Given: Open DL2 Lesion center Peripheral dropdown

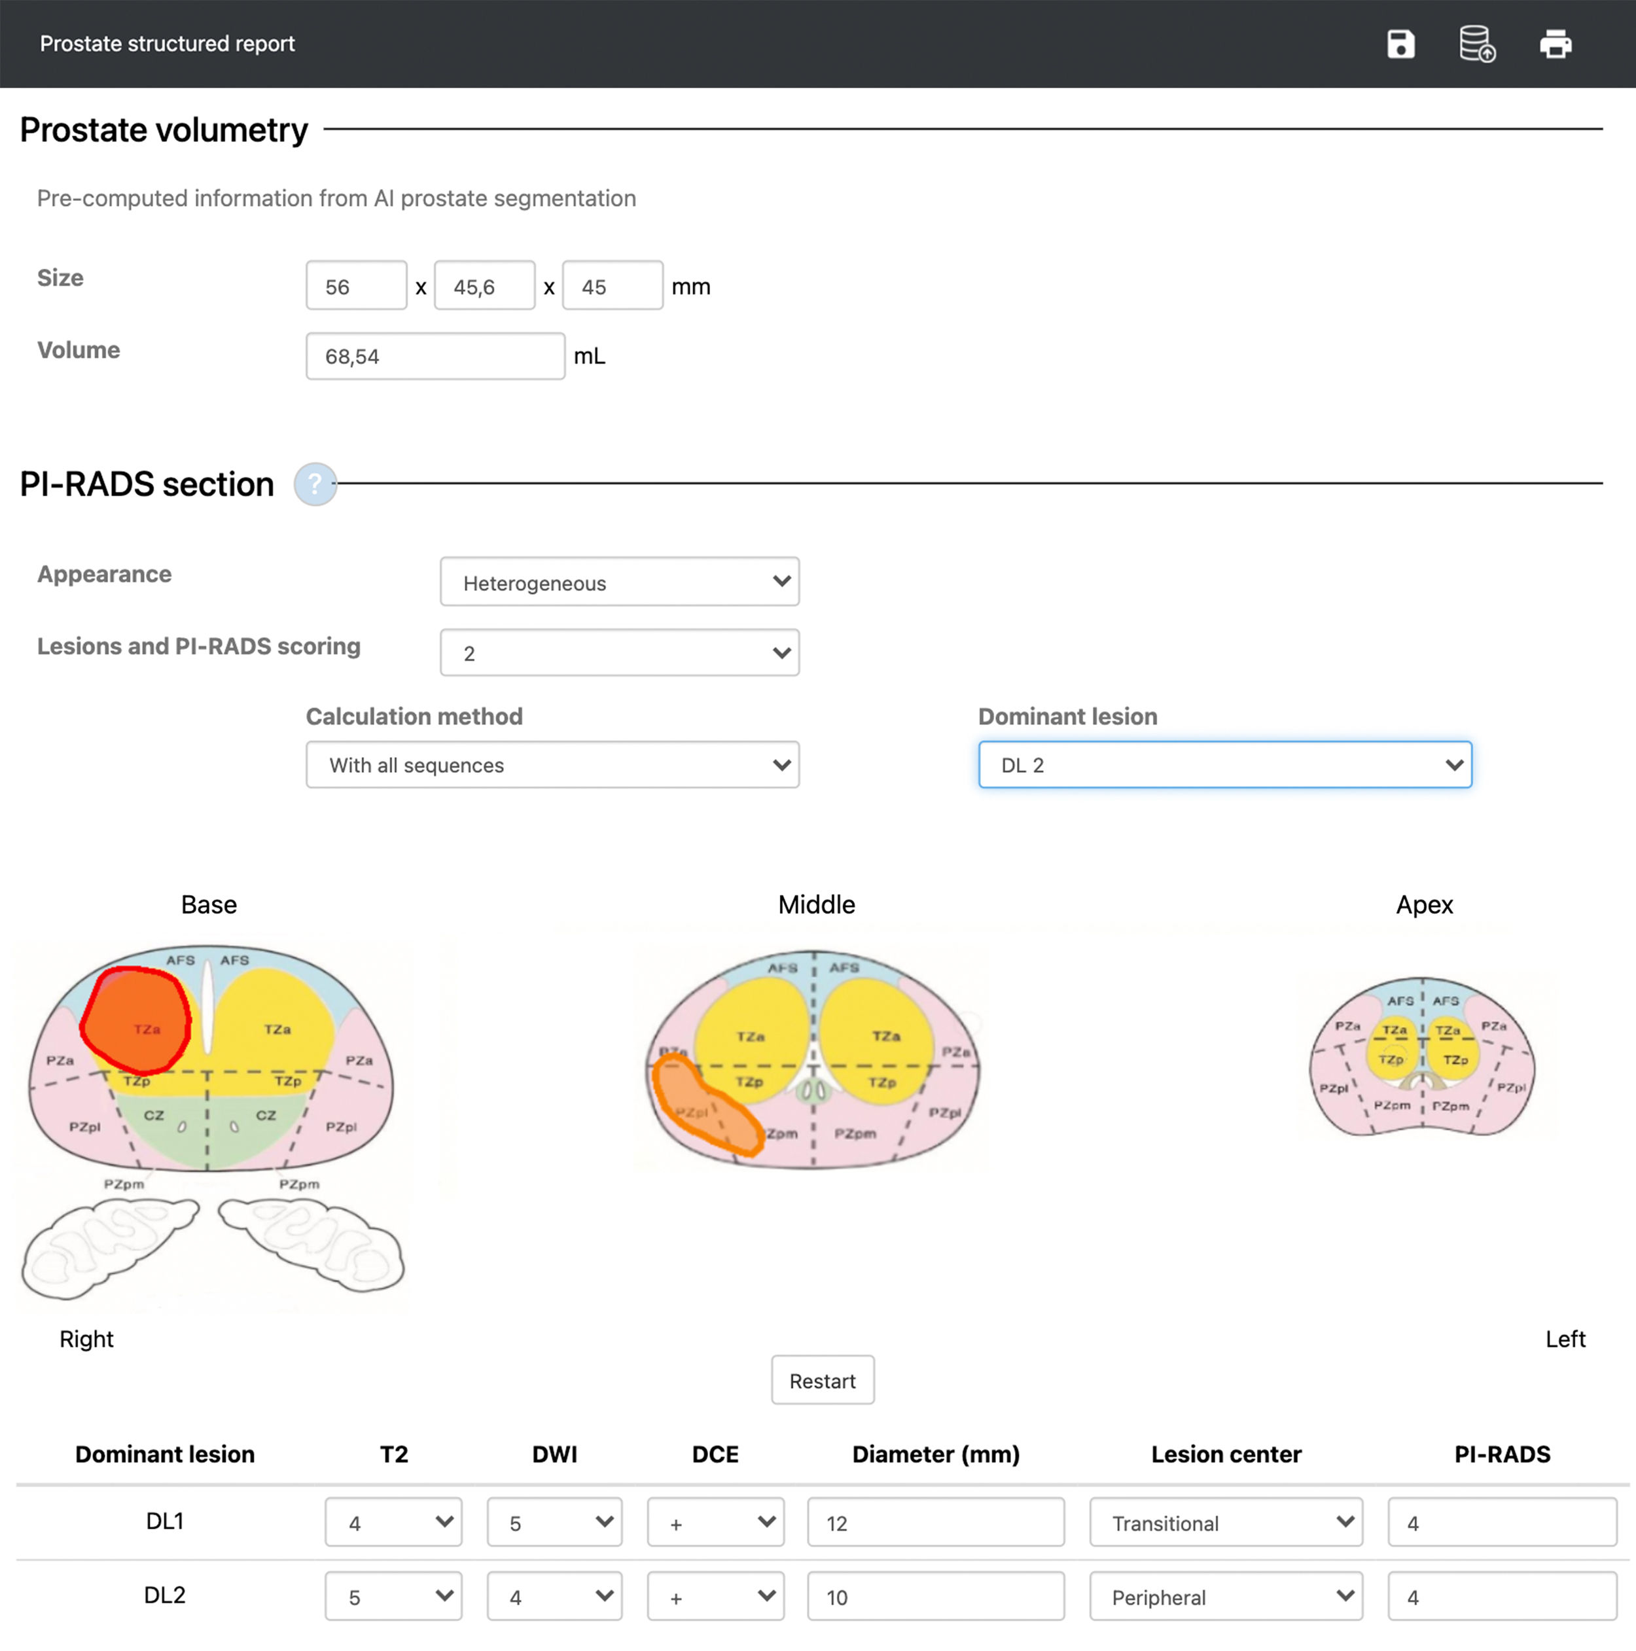Looking at the screenshot, I should coord(1225,1596).
